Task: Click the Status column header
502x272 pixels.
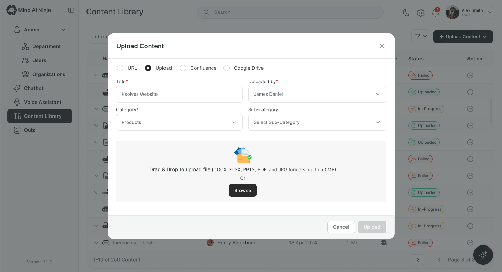Action: [x=416, y=59]
